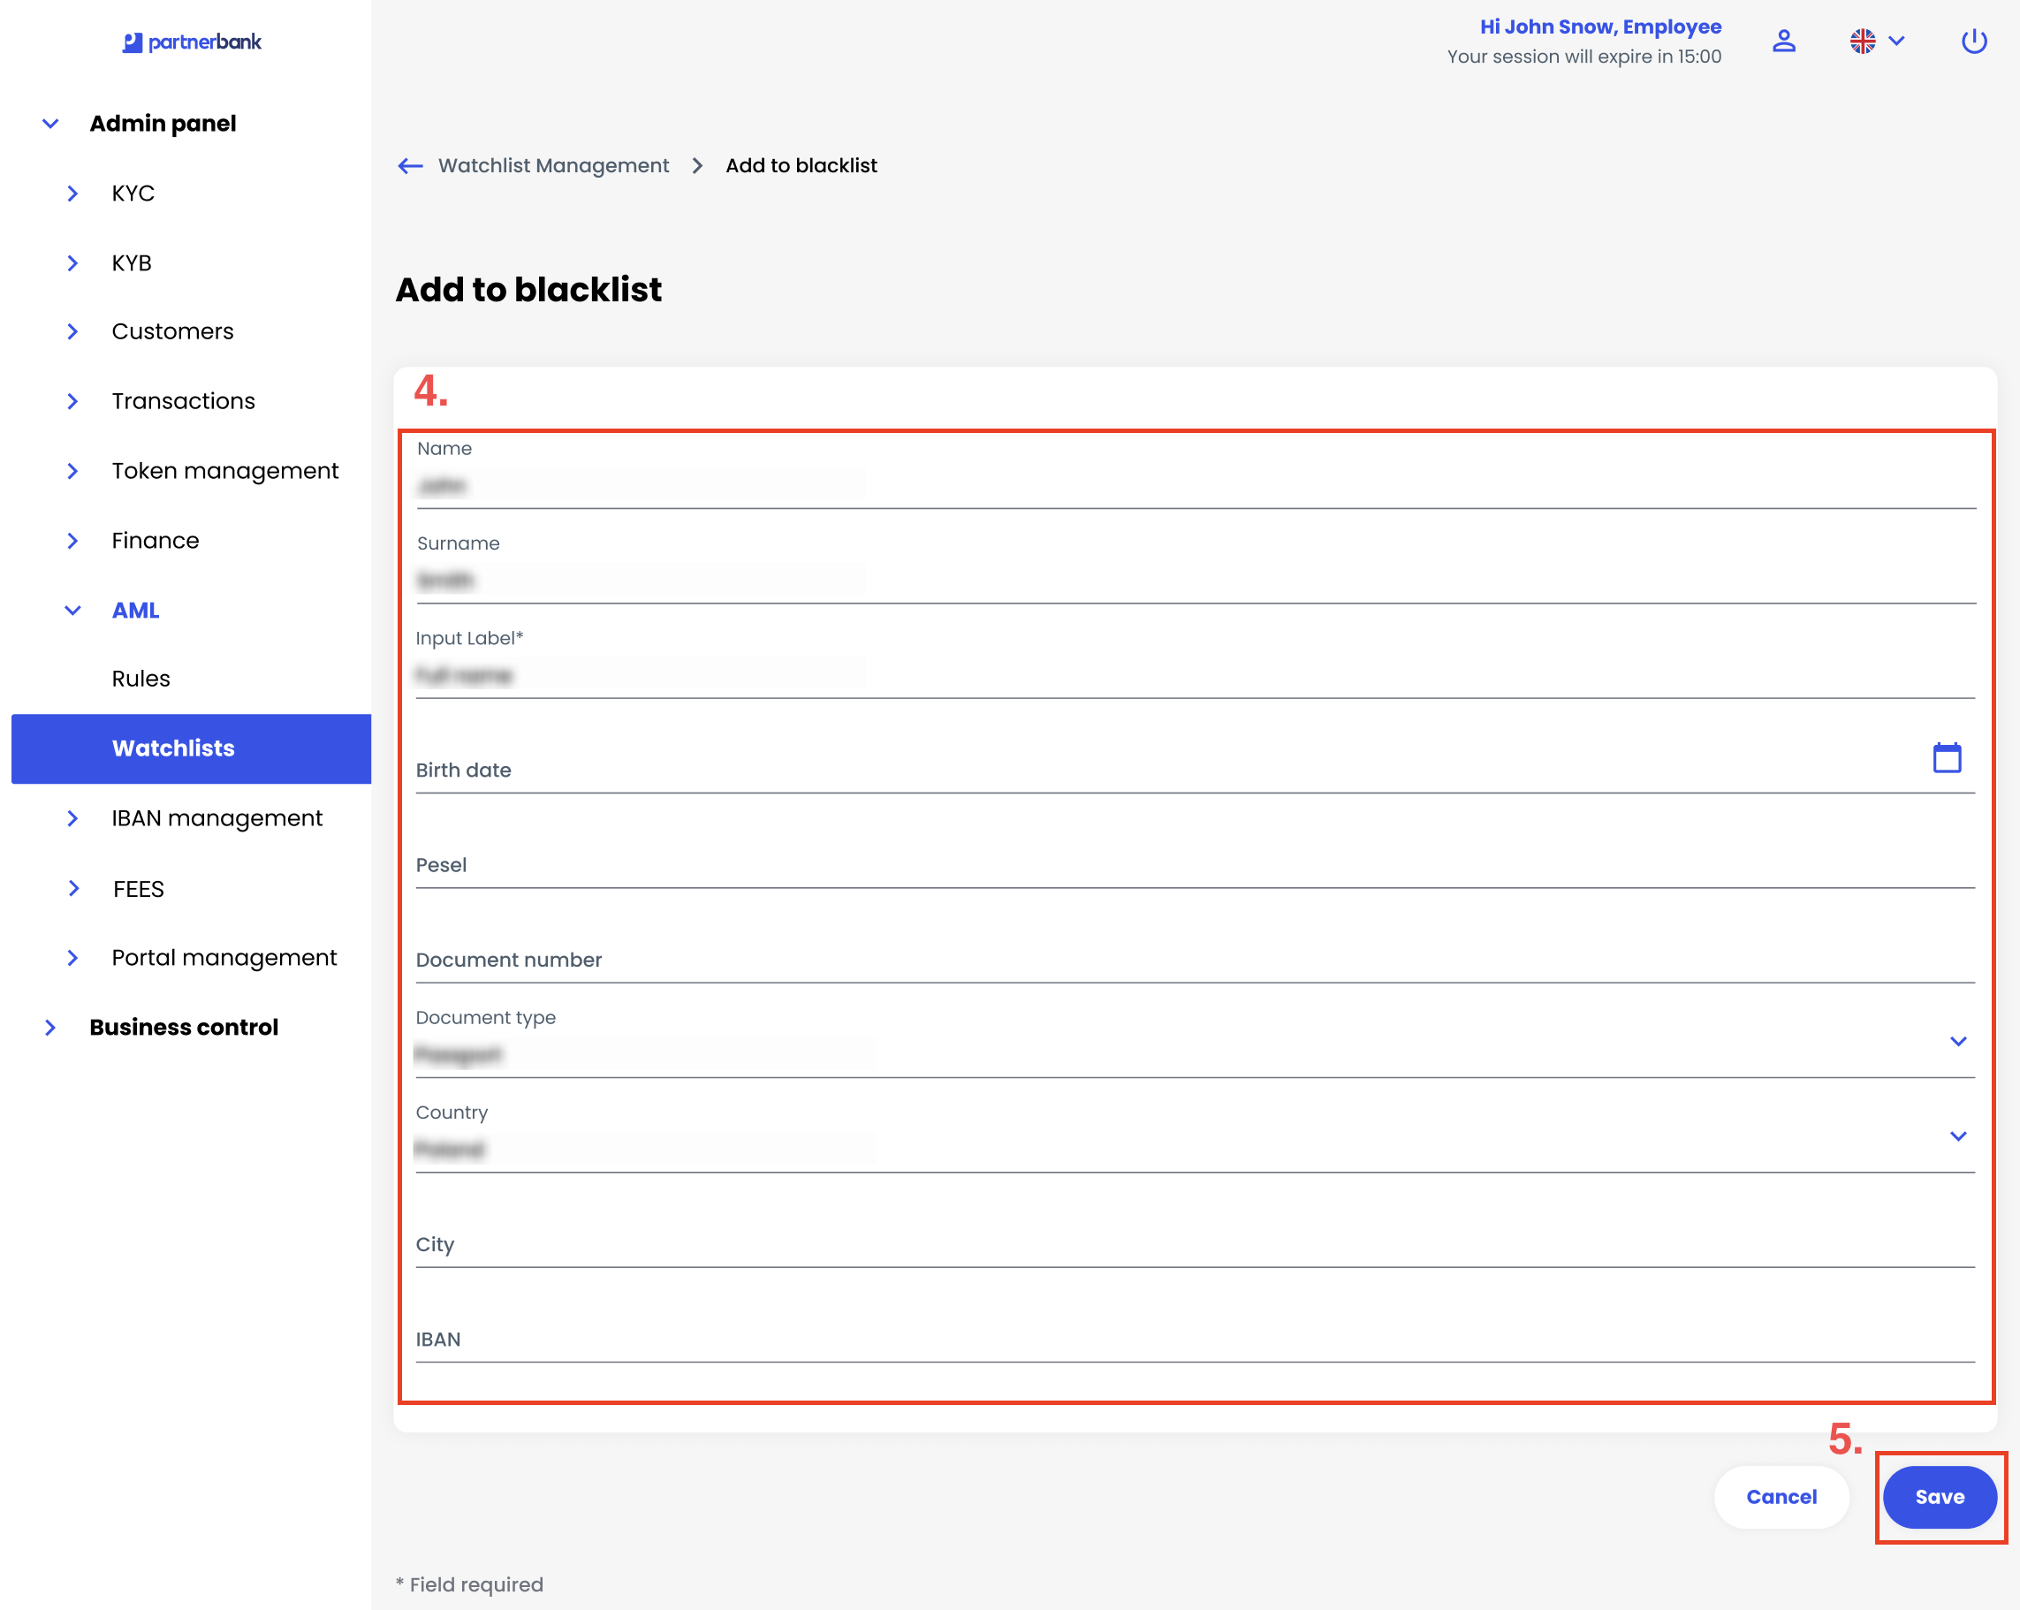The height and width of the screenshot is (1610, 2020).
Task: Click the Save button
Action: pyautogui.click(x=1939, y=1497)
